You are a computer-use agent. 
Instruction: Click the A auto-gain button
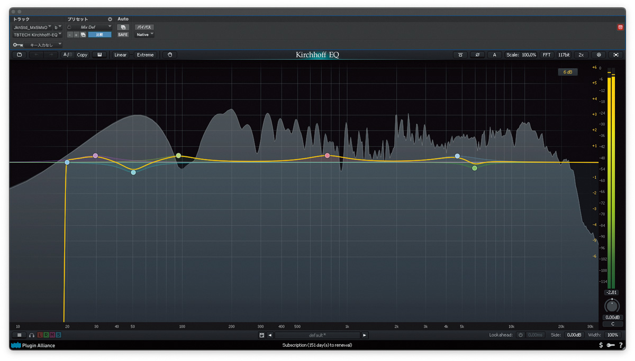point(495,55)
